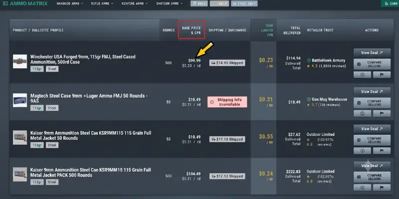
Task: Open Kaiser 9mm PACK 500 Rounds title
Action: click(91, 173)
